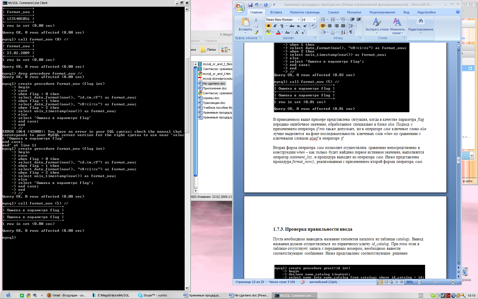
Task: Click word count Число слов status
Action: (282, 282)
